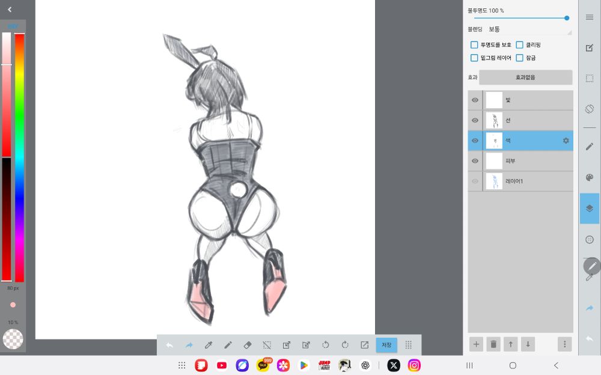This screenshot has width=601, height=375.
Task: Click the edit note icon on right sidebar
Action: (590, 48)
